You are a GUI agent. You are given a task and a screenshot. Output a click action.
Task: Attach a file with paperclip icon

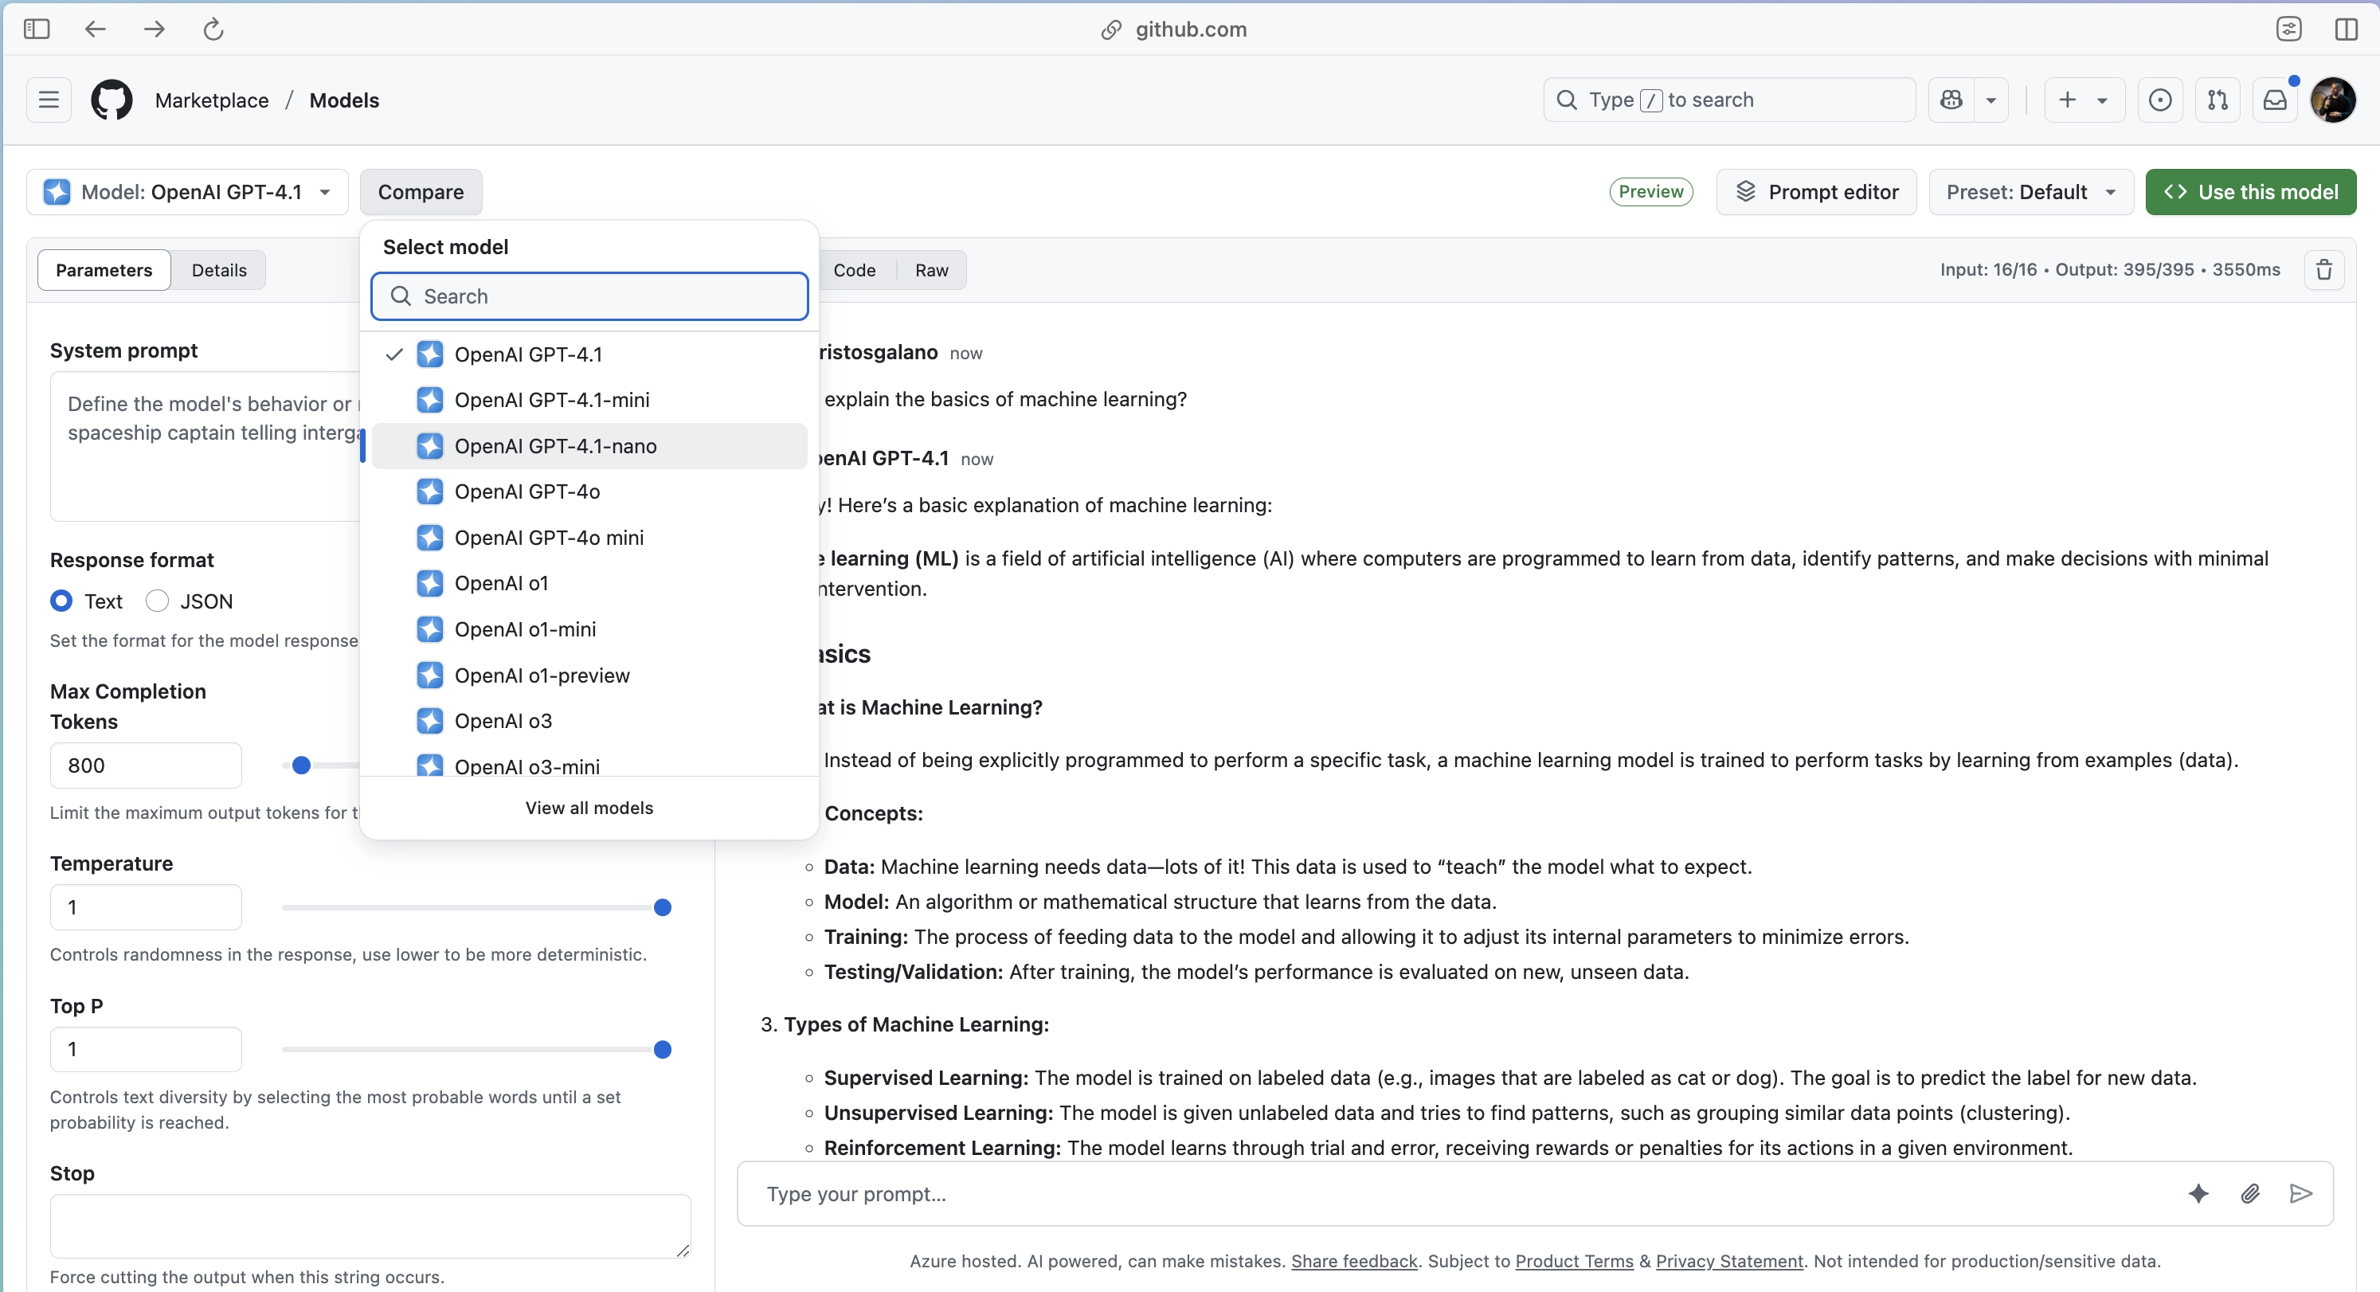click(x=2251, y=1194)
